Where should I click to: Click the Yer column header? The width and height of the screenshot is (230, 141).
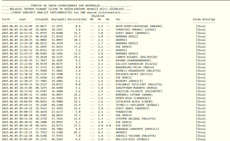click(x=118, y=19)
